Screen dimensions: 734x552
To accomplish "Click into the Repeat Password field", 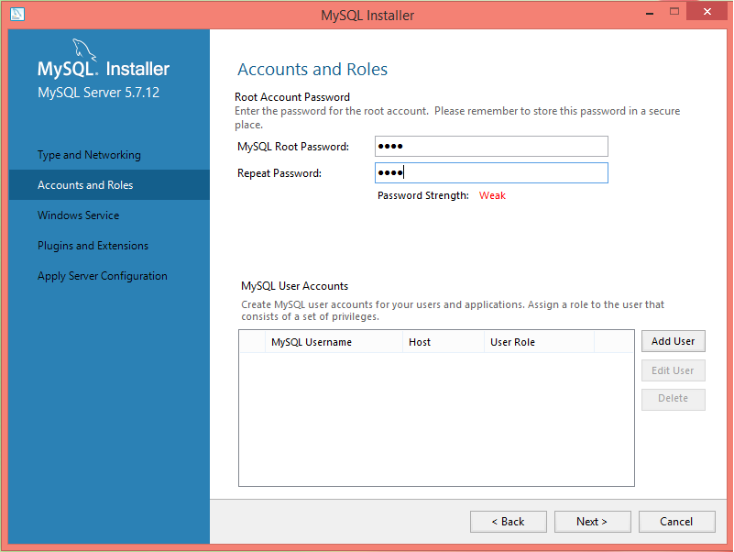I will coord(491,173).
